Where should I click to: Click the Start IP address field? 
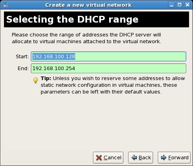(x=108, y=57)
